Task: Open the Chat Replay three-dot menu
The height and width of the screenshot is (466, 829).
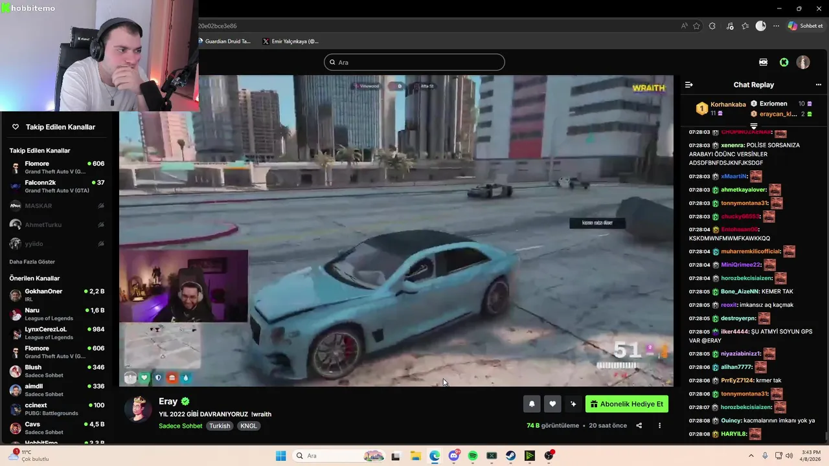Action: tap(818, 85)
